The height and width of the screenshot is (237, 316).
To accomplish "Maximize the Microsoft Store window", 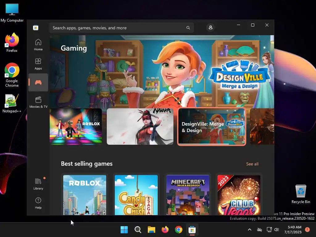I will (x=253, y=25).
